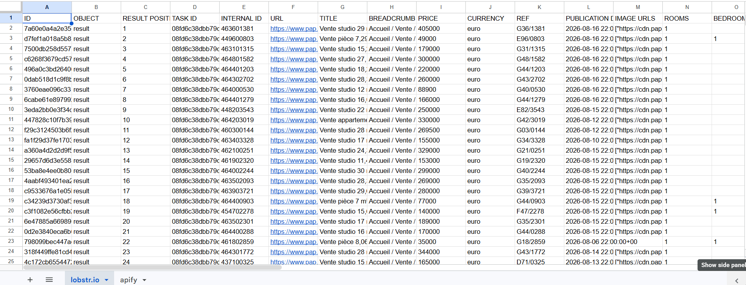Open URL link in row 20
The height and width of the screenshot is (285, 746).
coord(293,211)
